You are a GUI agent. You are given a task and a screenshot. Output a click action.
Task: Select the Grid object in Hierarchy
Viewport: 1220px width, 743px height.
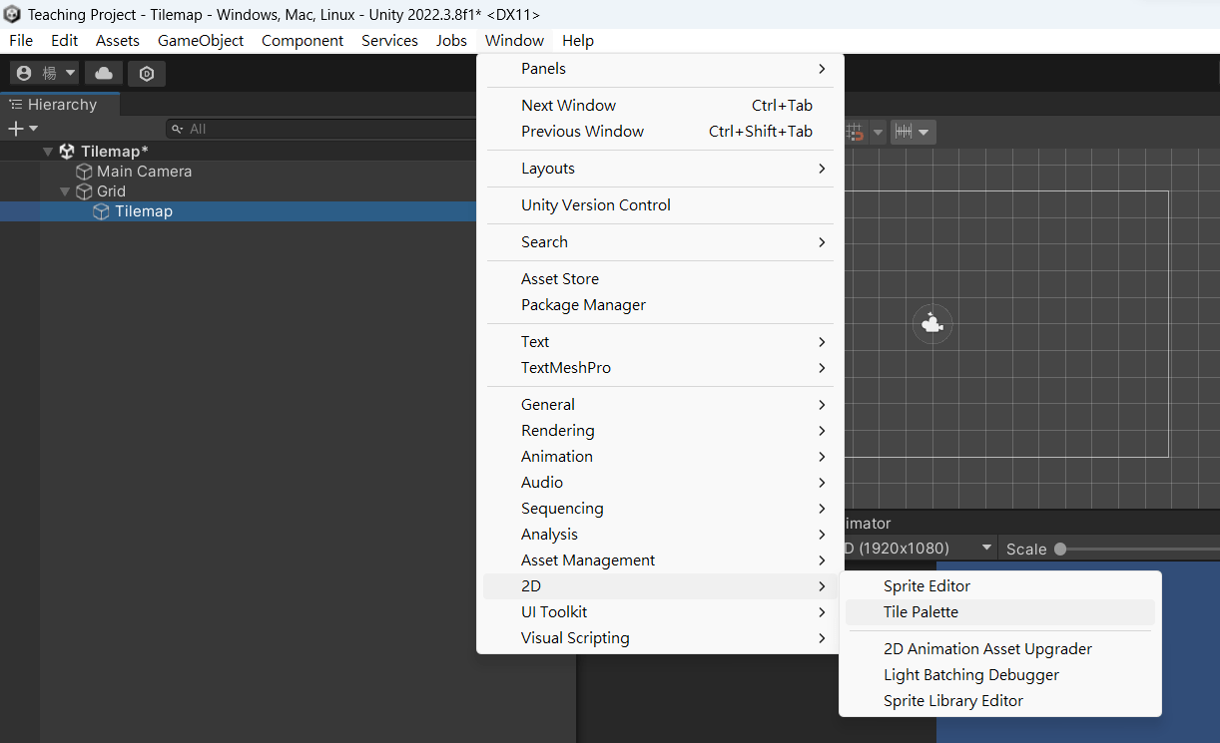pos(111,191)
